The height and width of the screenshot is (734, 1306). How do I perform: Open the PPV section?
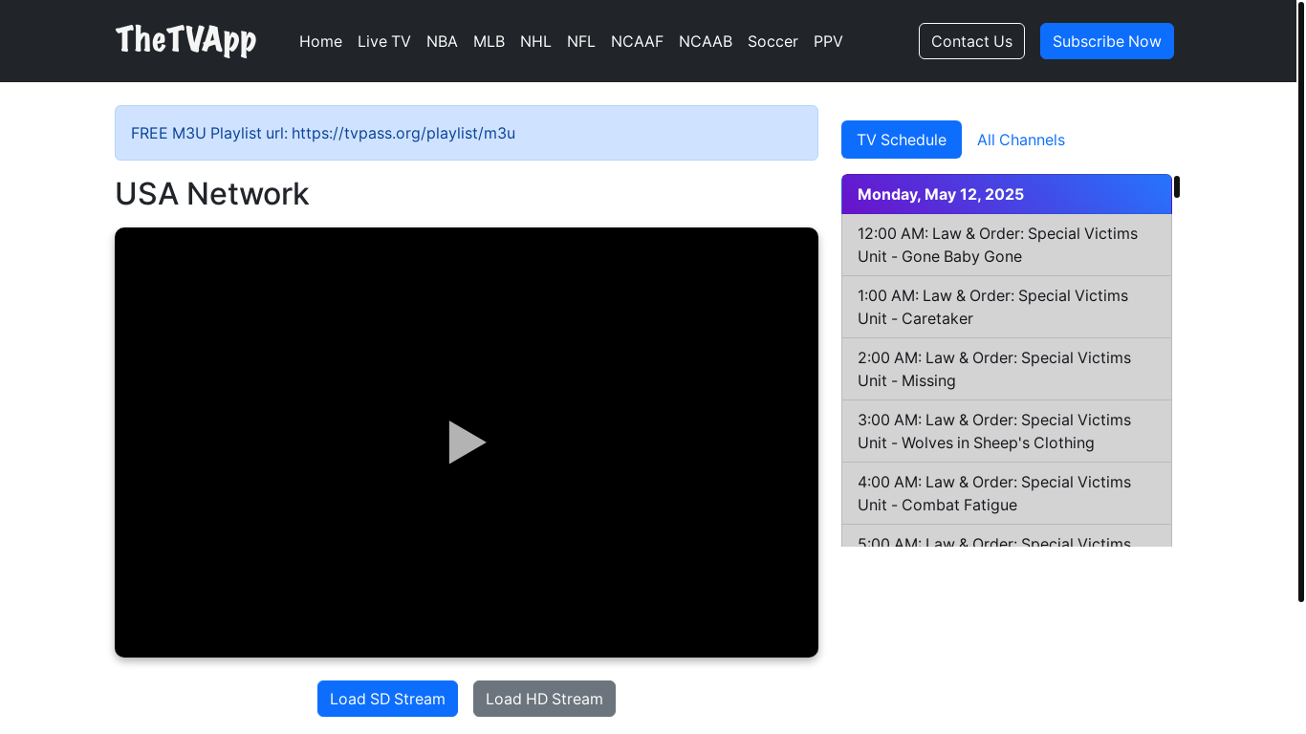828,41
